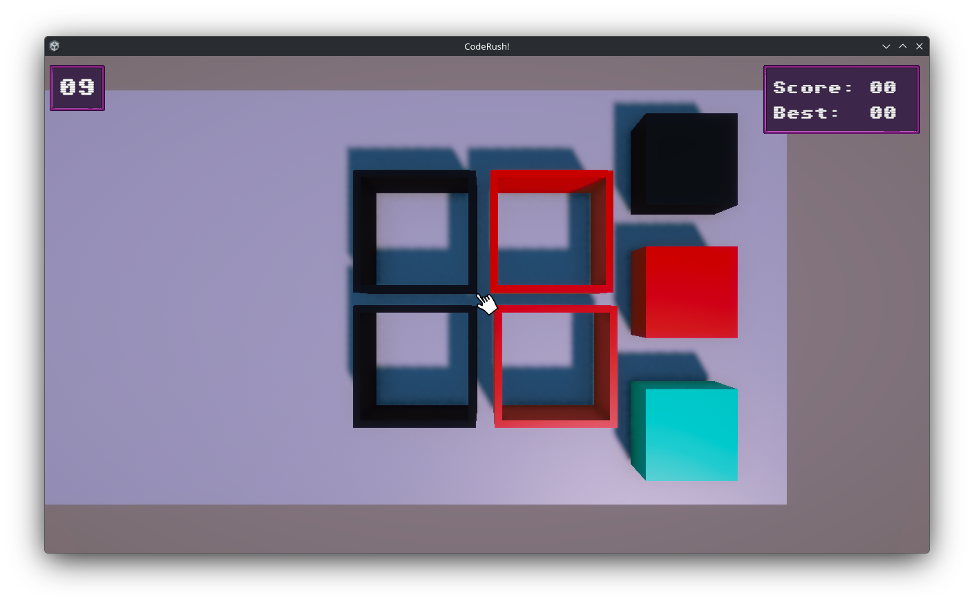
Task: Pick the solid red cube
Action: tap(684, 292)
